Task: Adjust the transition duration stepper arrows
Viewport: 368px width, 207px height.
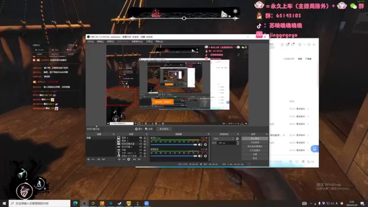Action: [238, 143]
